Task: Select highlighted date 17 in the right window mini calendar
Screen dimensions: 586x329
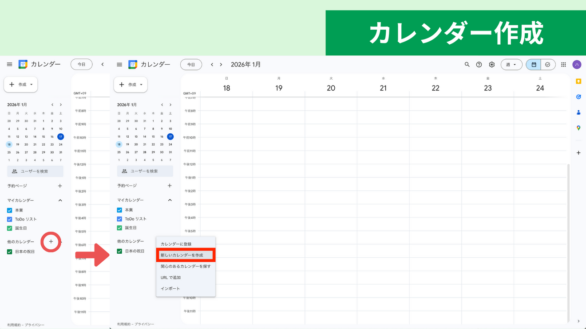Action: 170,137
